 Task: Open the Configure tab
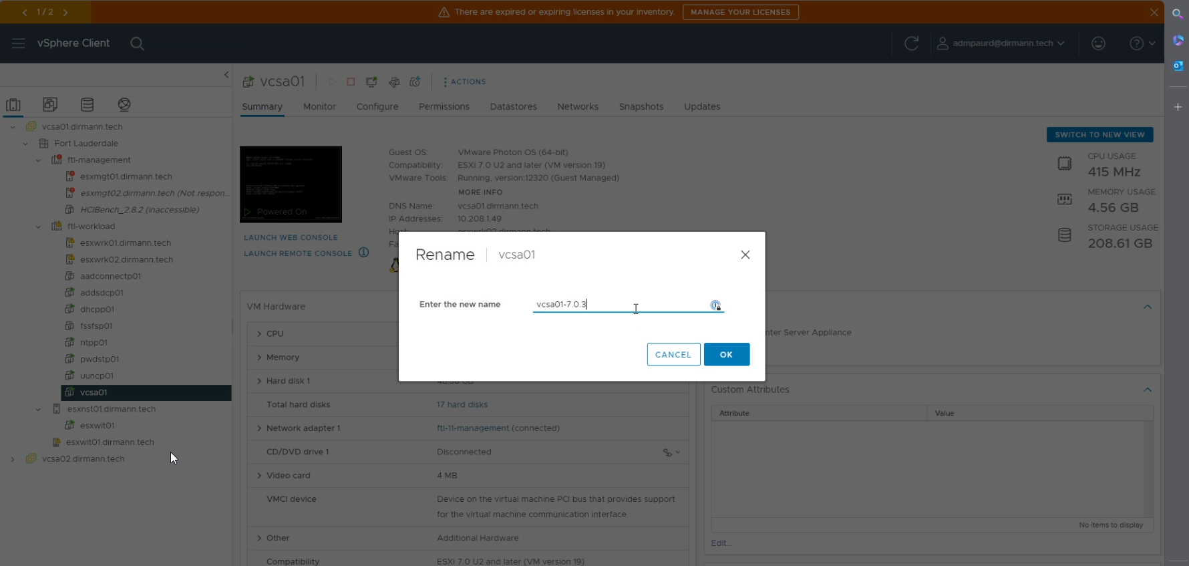click(x=377, y=107)
